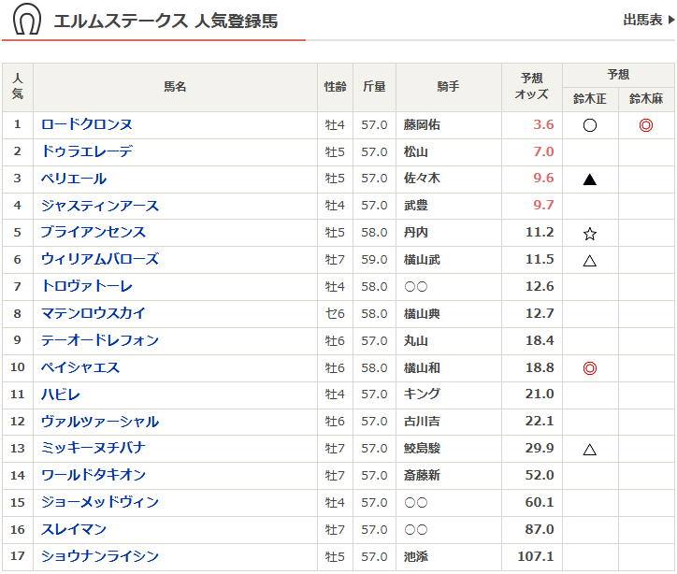Click jockey name 松山
Image resolution: width=677 pixels, height=574 pixels.
416,152
